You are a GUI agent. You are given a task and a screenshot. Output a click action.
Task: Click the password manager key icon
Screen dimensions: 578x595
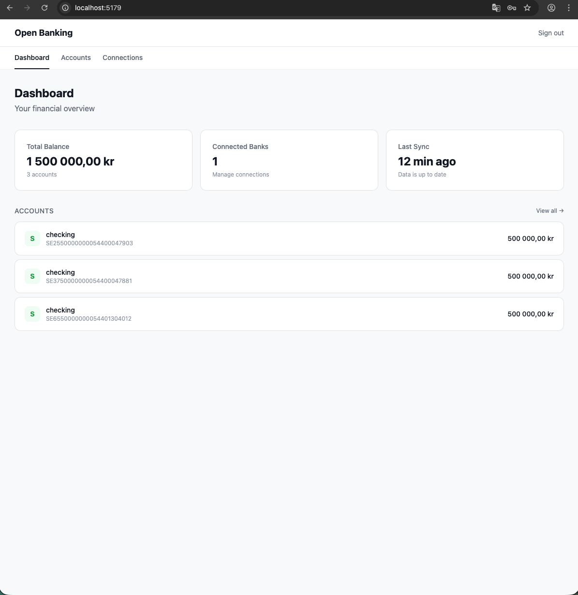tap(511, 8)
